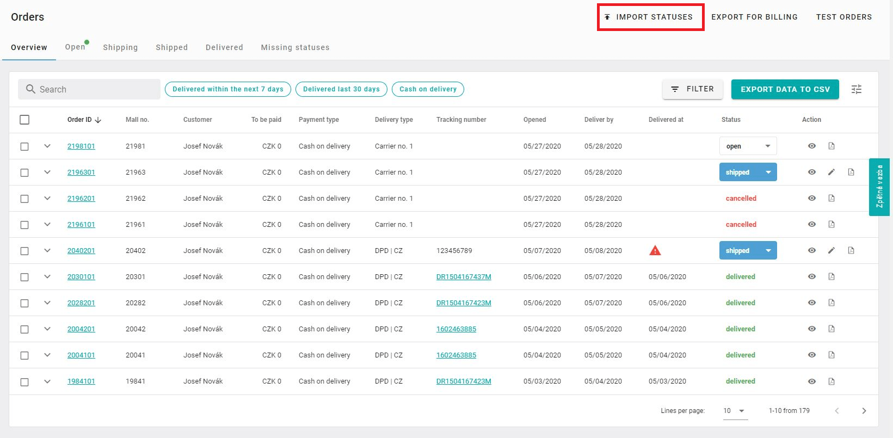Open status dropdown showing 'open' for order 2198101
The height and width of the screenshot is (438, 893).
point(748,146)
